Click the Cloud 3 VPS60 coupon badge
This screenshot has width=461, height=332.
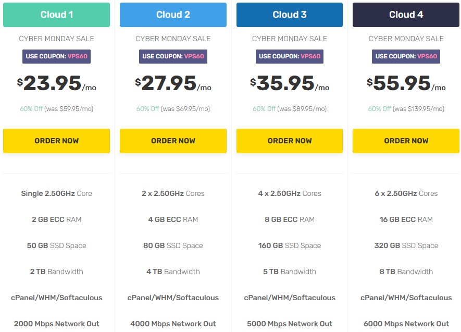pos(290,56)
